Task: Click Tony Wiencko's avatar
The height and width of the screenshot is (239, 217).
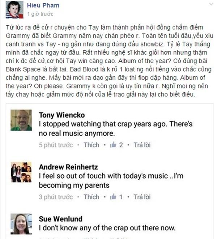Action: point(21,120)
